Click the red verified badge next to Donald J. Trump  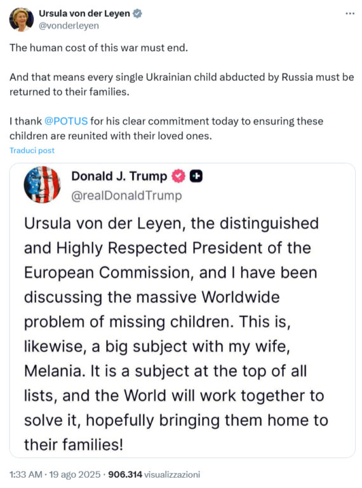tap(178, 176)
